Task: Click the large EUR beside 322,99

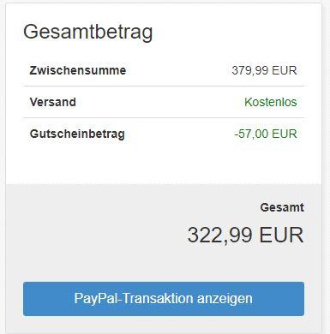Action: [281, 235]
